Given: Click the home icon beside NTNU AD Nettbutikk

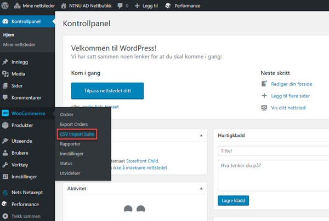Looking at the screenshot, I should coord(64,5).
